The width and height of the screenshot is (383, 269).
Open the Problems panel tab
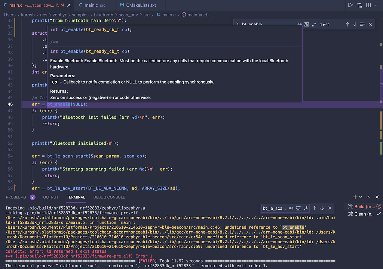click(x=16, y=197)
